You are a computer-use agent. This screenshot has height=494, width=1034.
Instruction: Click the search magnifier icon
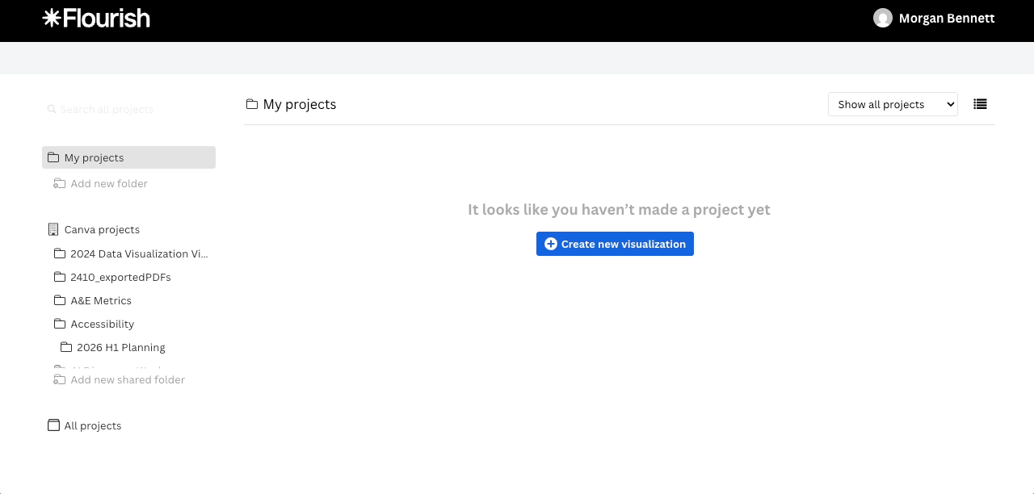tap(52, 109)
